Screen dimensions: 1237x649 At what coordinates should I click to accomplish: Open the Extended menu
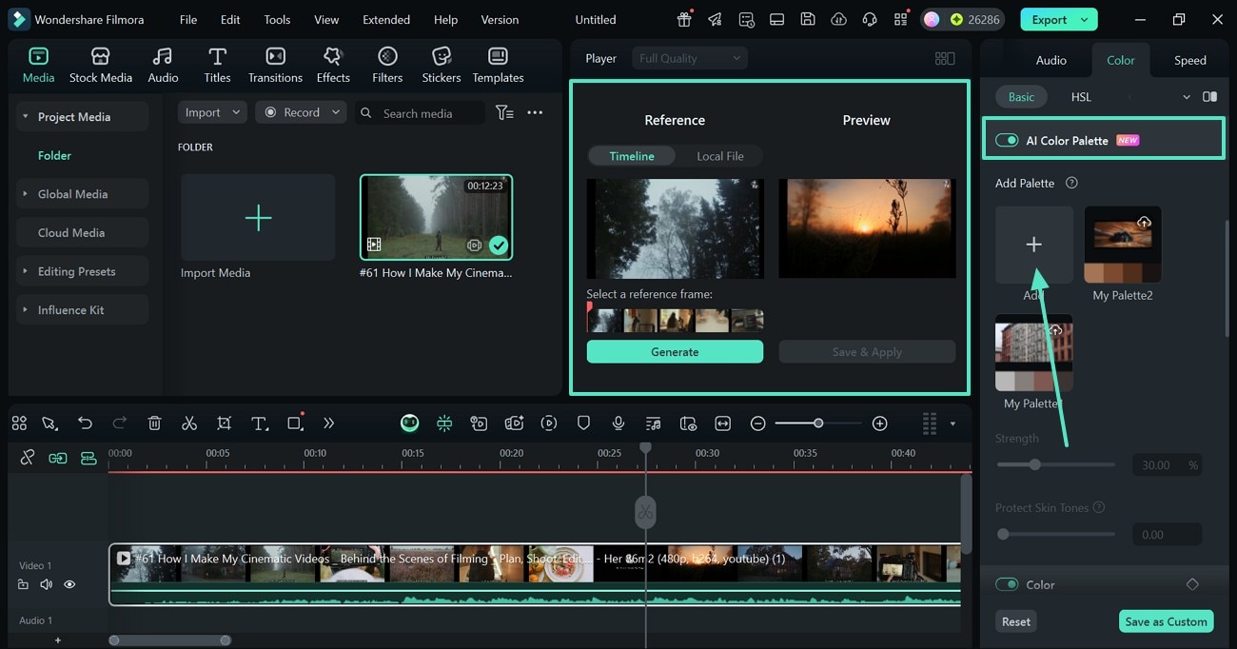(x=386, y=19)
